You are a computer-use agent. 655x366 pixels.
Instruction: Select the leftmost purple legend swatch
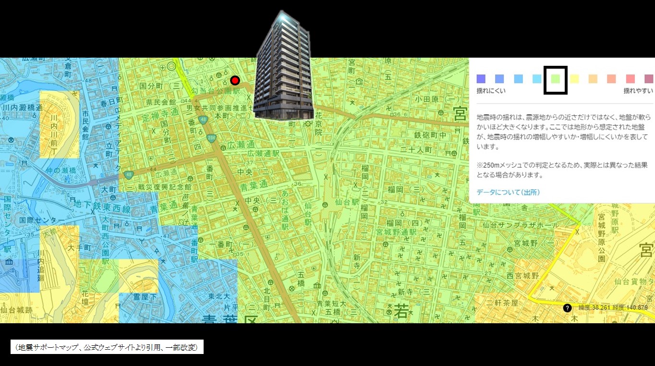point(481,79)
